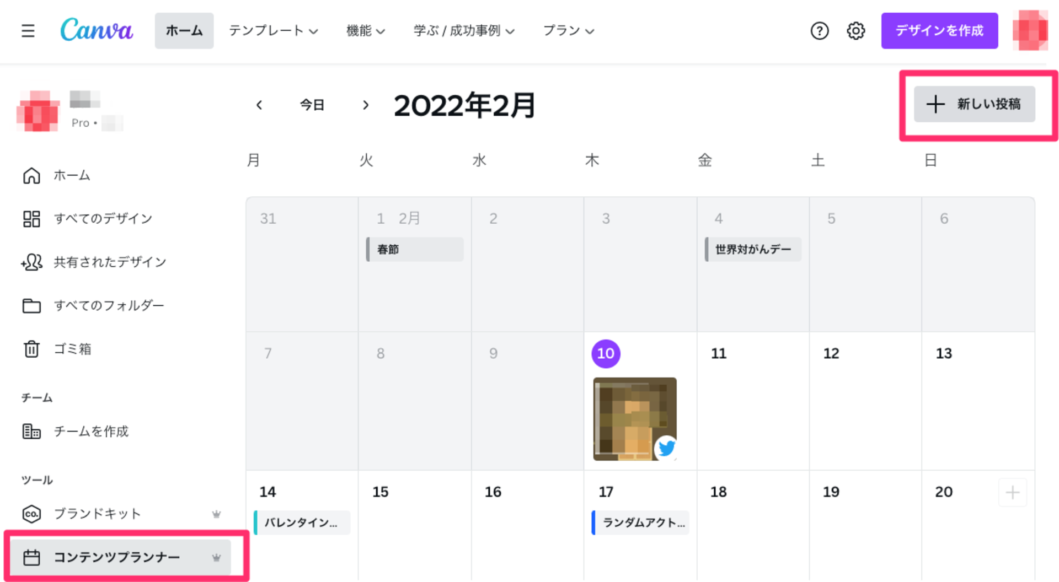Click the デザインを作成 button
The height and width of the screenshot is (582, 1059).
point(939,31)
